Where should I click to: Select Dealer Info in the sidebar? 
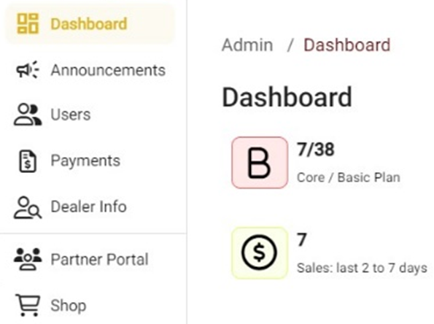point(90,207)
